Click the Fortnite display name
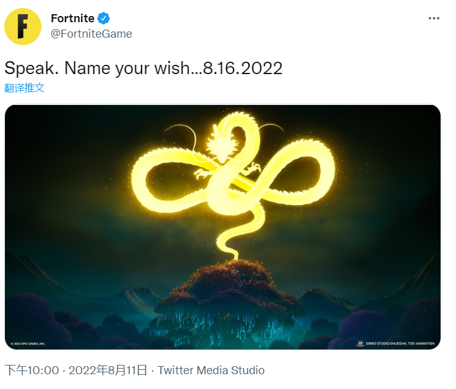Image resolution: width=456 pixels, height=389 pixels. point(72,19)
